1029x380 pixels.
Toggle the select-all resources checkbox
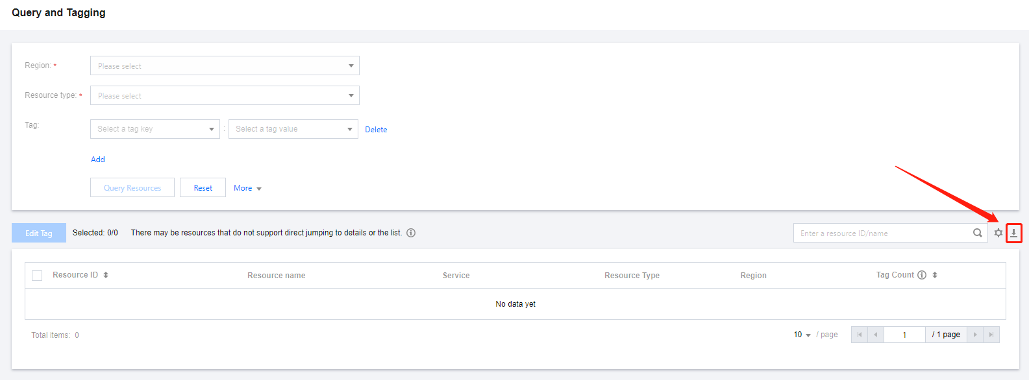pos(37,276)
